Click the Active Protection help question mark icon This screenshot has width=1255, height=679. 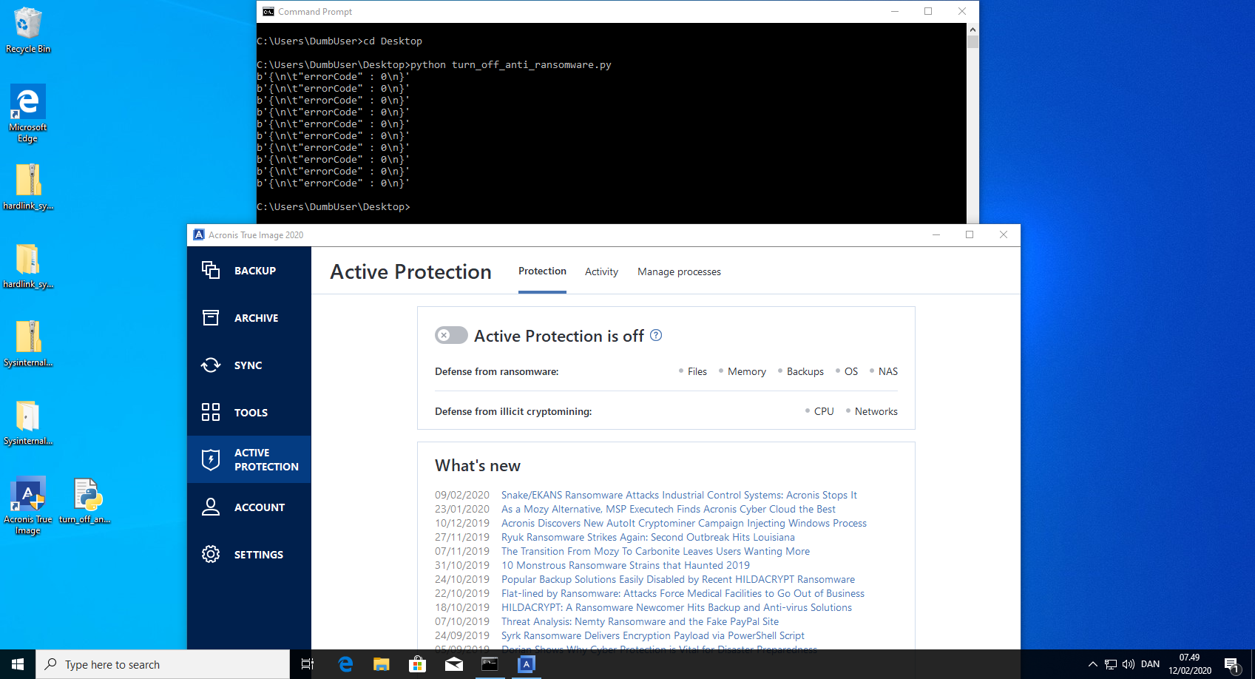pos(656,335)
